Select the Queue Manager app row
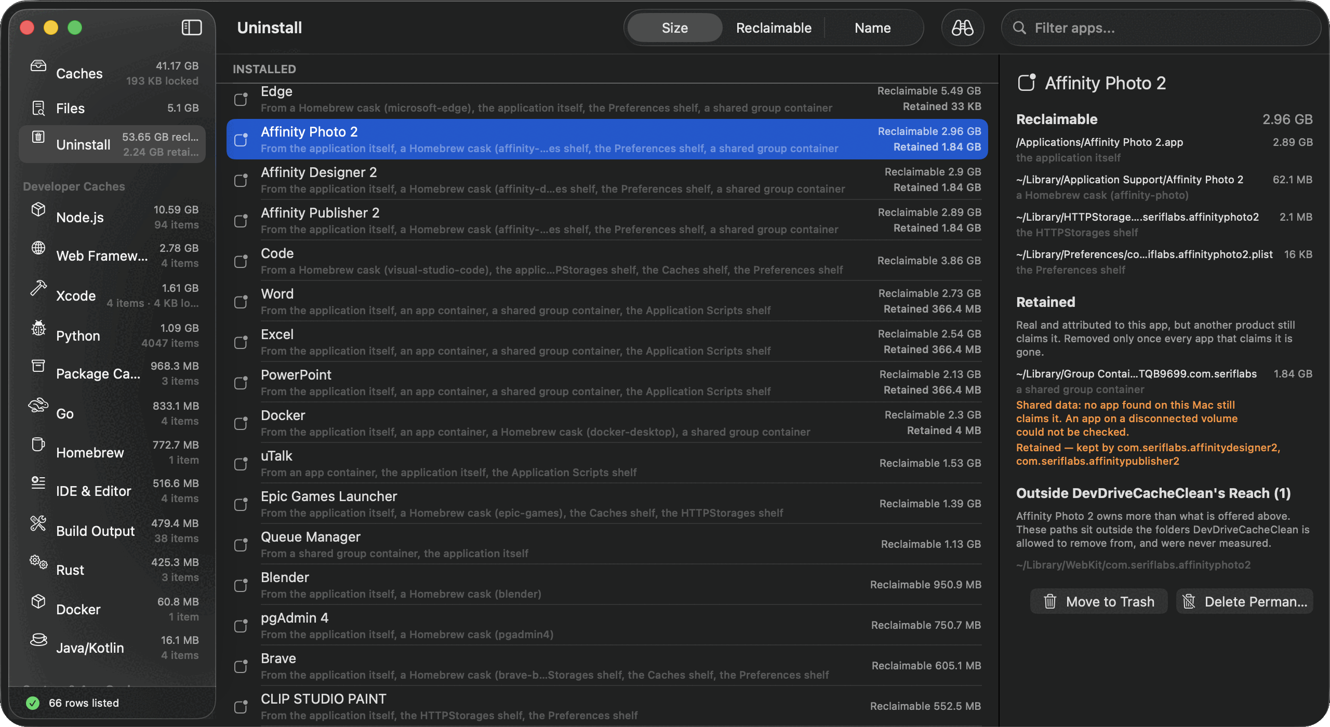Viewport: 1330px width, 727px height. 607,544
